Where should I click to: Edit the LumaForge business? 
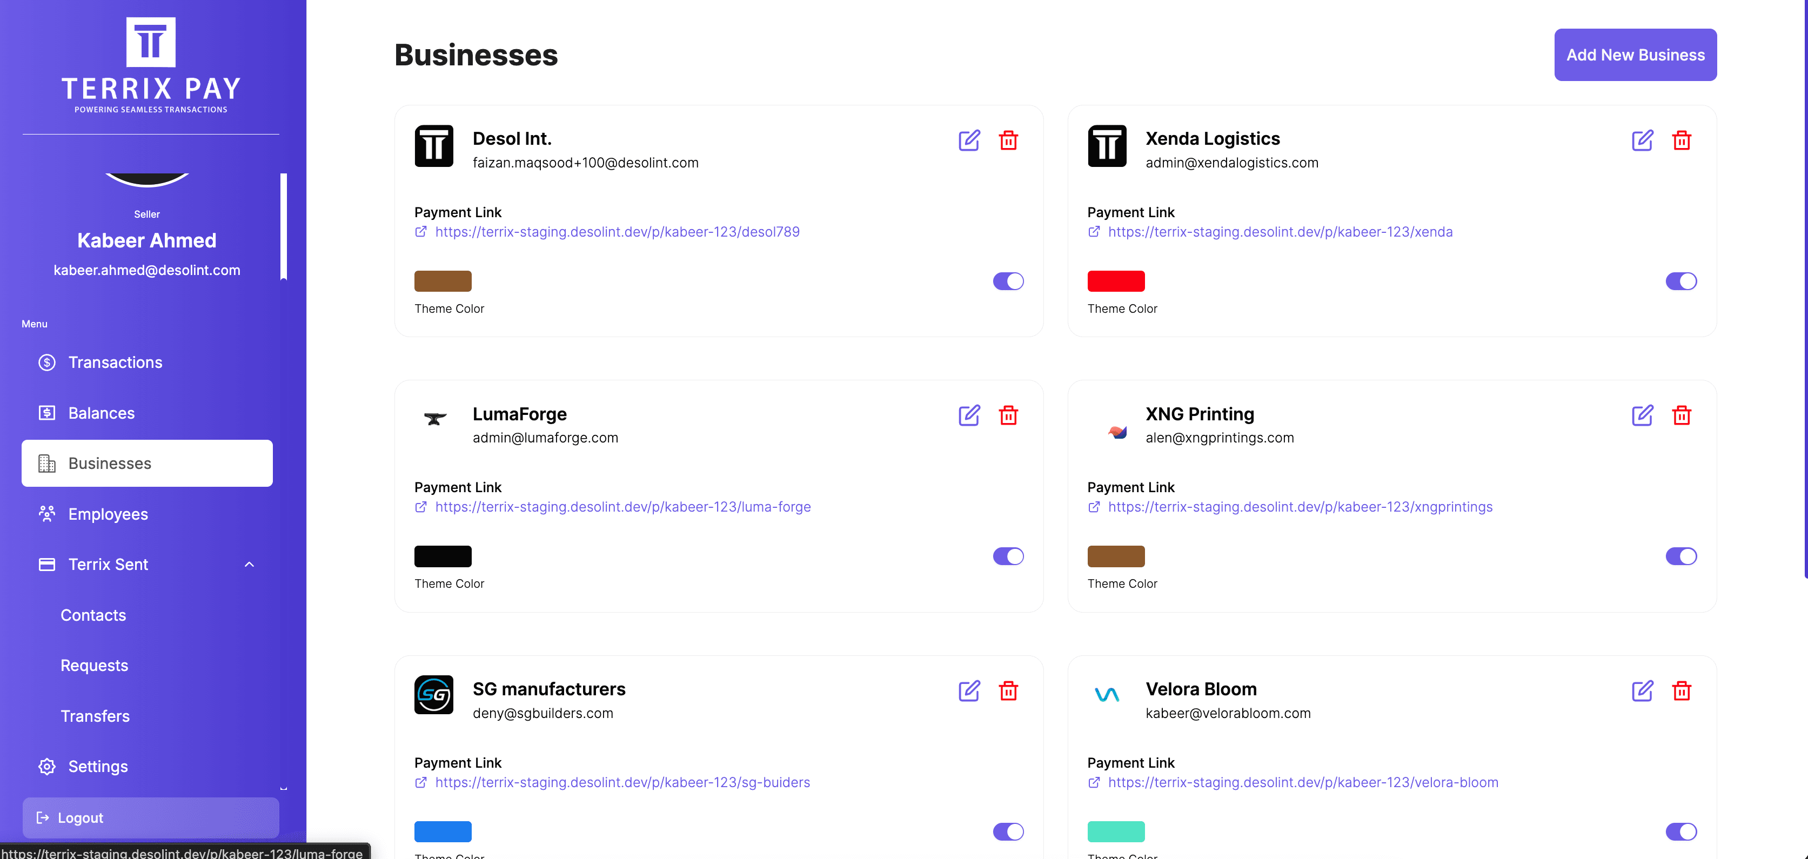tap(969, 415)
